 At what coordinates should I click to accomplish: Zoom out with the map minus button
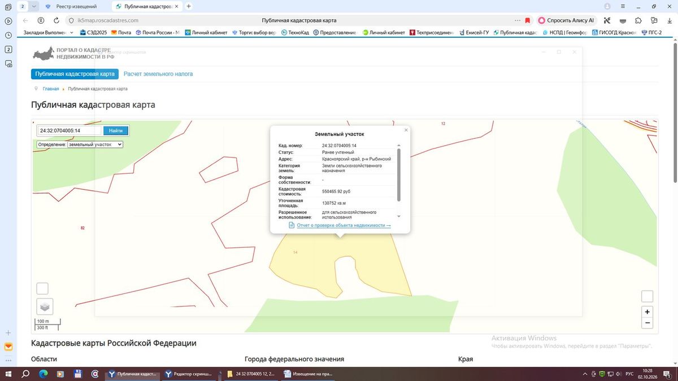[x=647, y=323]
